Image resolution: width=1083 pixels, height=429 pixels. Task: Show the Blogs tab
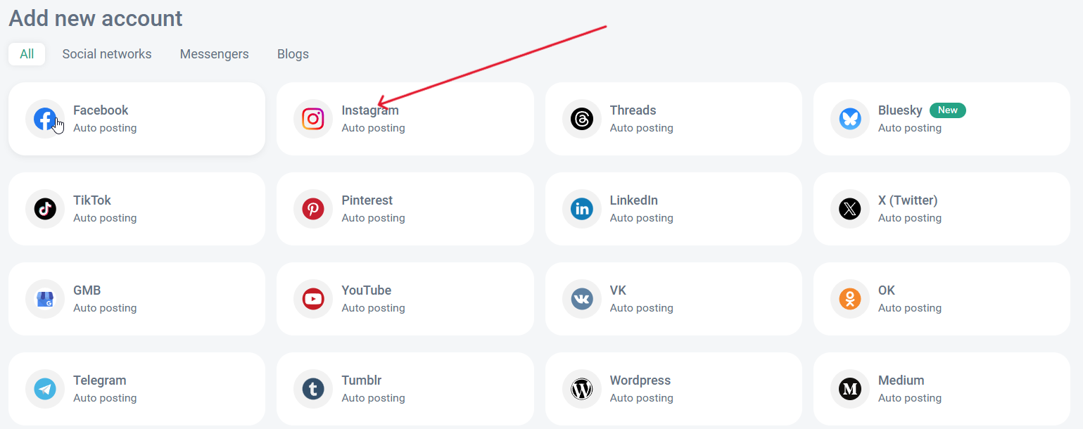click(x=293, y=54)
